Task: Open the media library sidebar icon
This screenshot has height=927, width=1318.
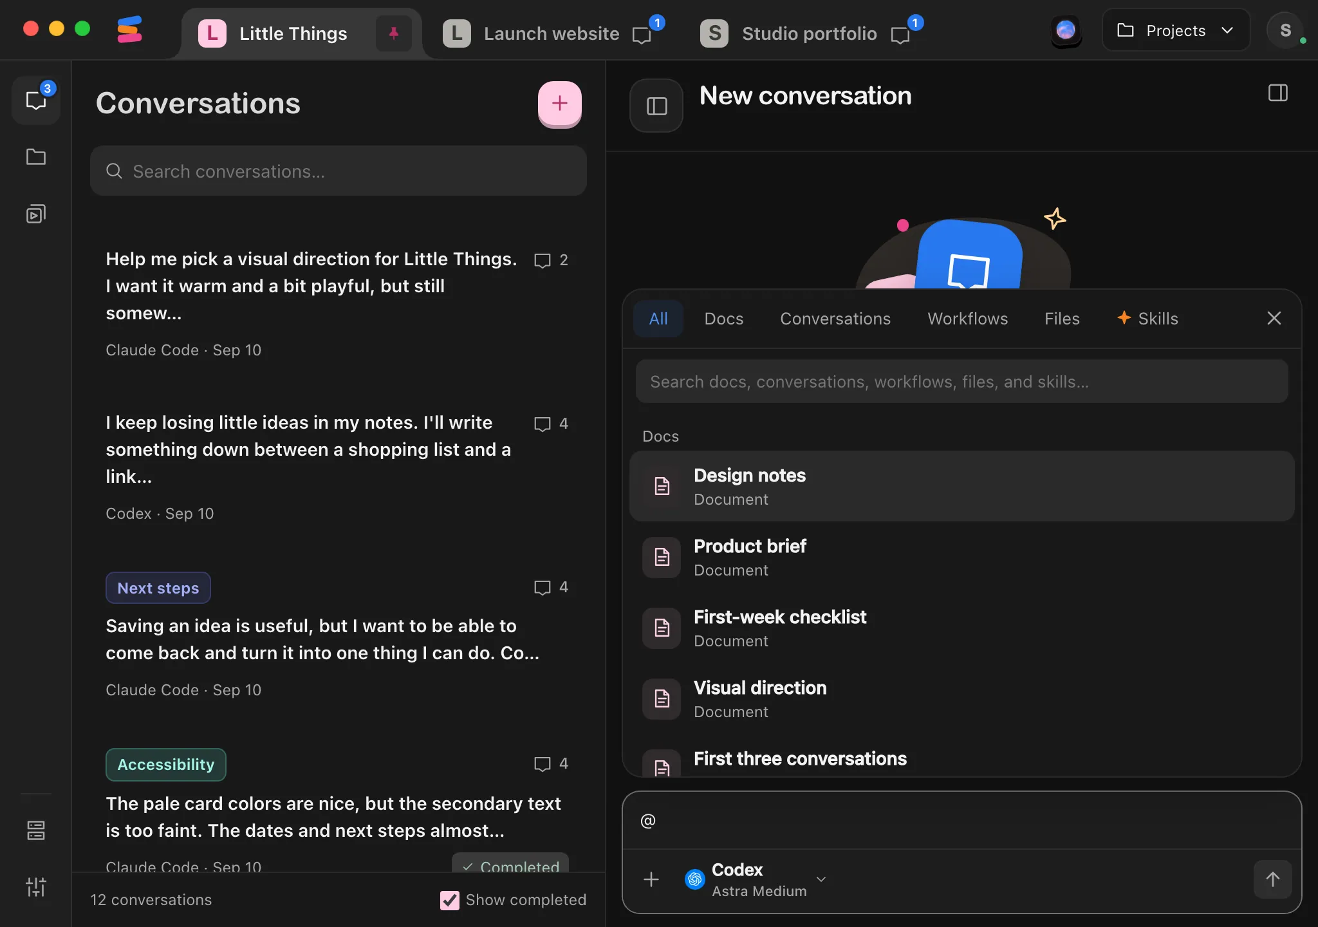Action: point(36,213)
